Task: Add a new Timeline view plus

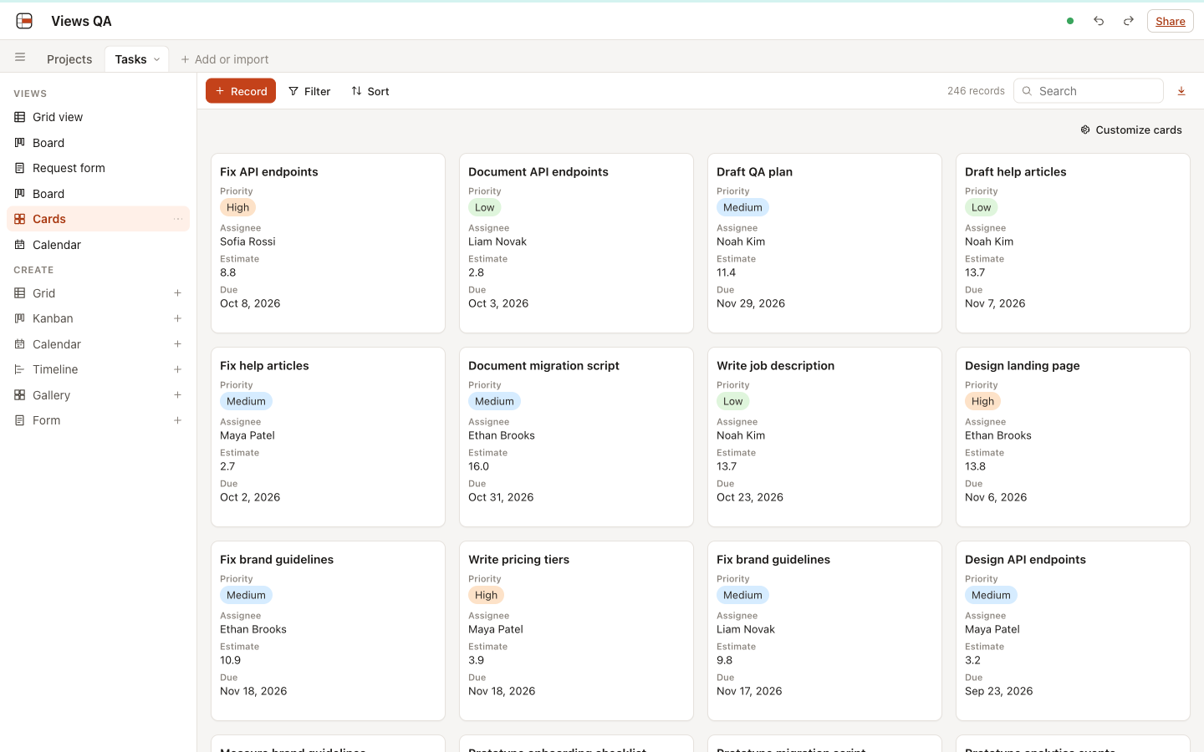Action: pyautogui.click(x=177, y=369)
